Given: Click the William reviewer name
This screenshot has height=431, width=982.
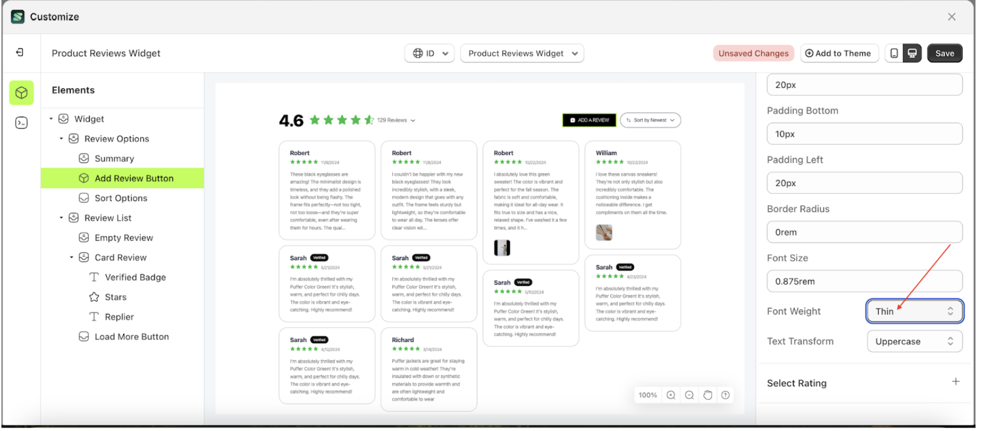Looking at the screenshot, I should click(x=606, y=153).
